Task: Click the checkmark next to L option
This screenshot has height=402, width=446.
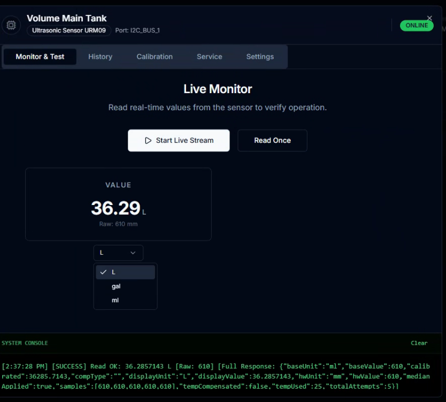Action: (x=103, y=272)
